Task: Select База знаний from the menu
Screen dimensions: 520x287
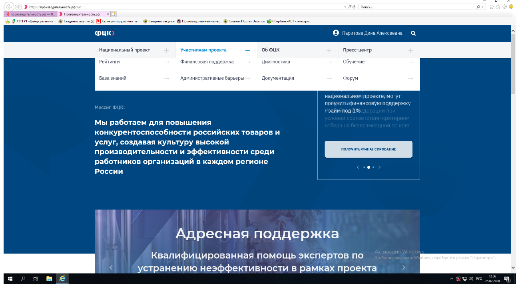Action: click(x=113, y=78)
